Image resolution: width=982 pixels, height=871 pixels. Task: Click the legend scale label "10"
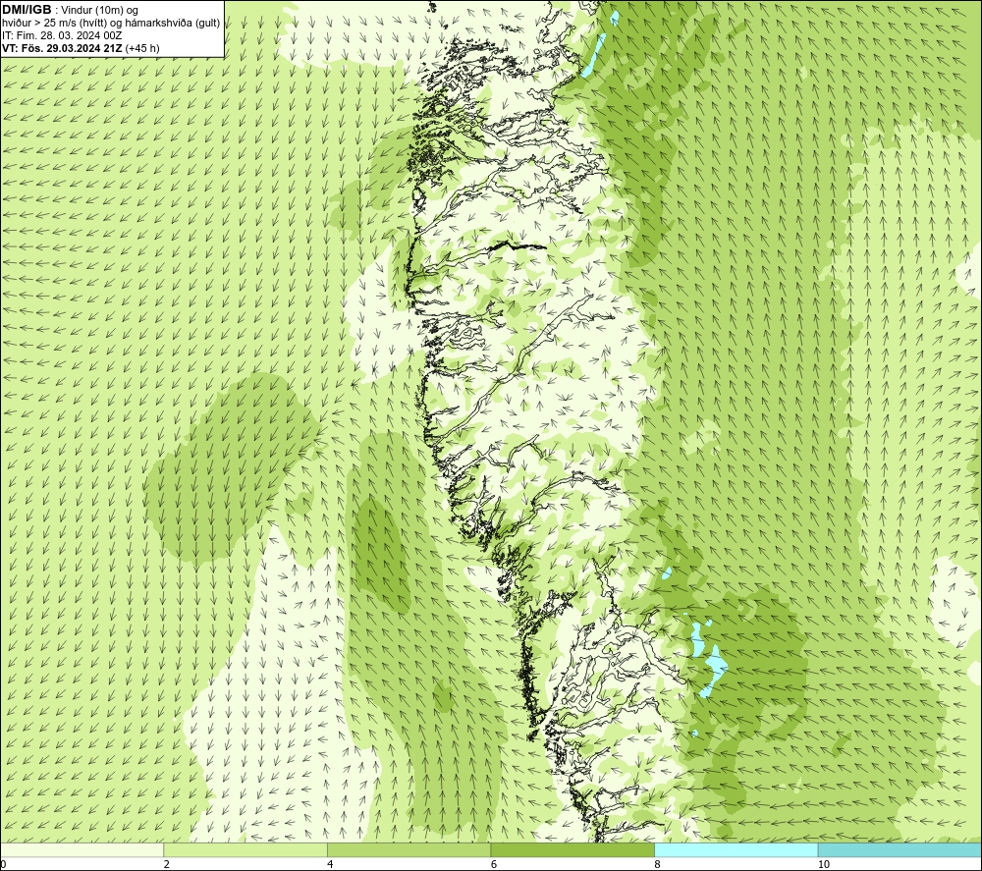824,865
